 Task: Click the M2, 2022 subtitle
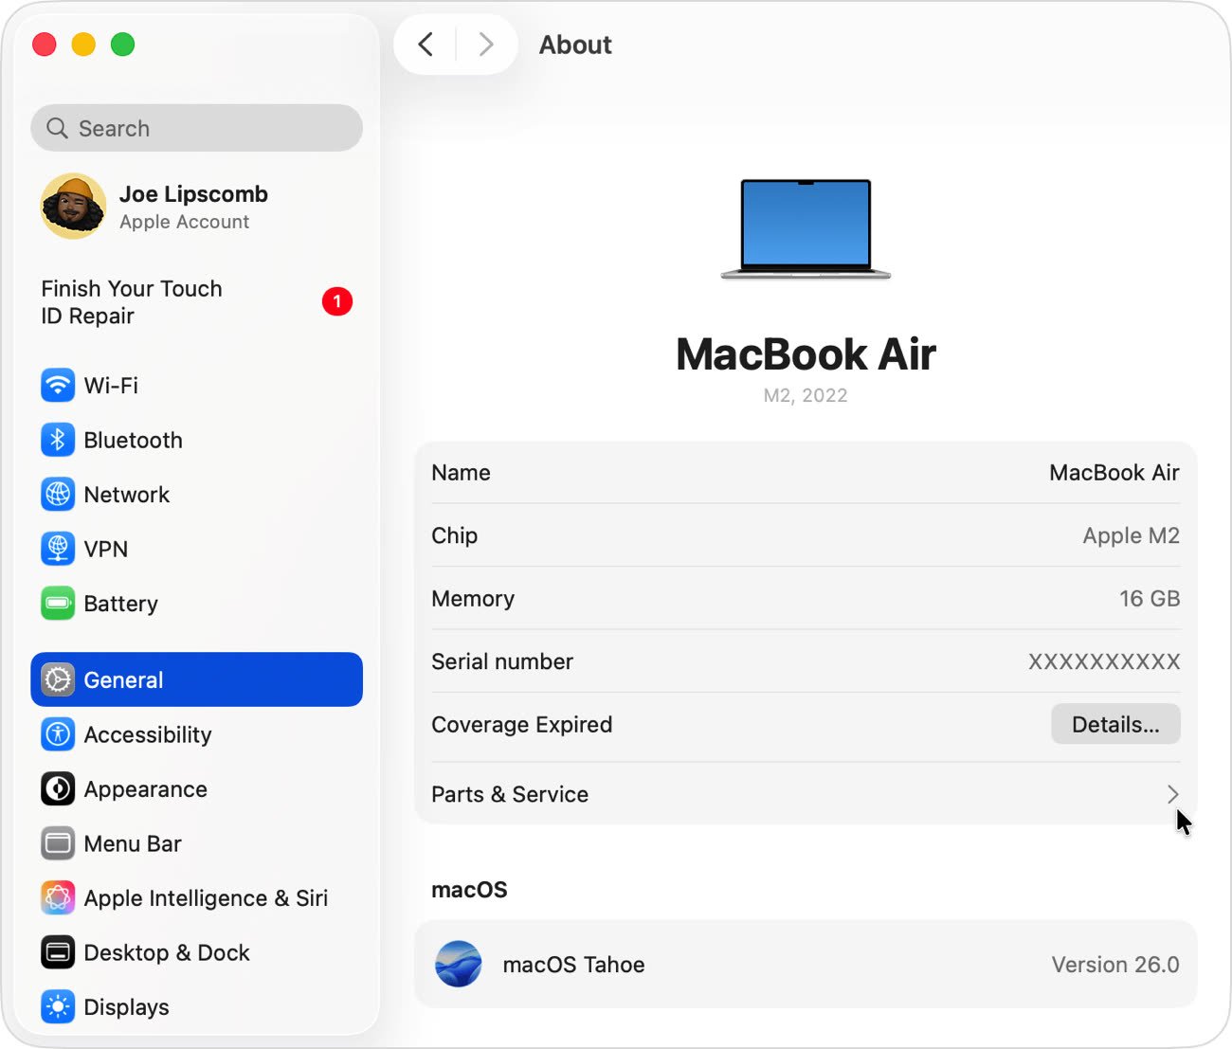pos(806,395)
